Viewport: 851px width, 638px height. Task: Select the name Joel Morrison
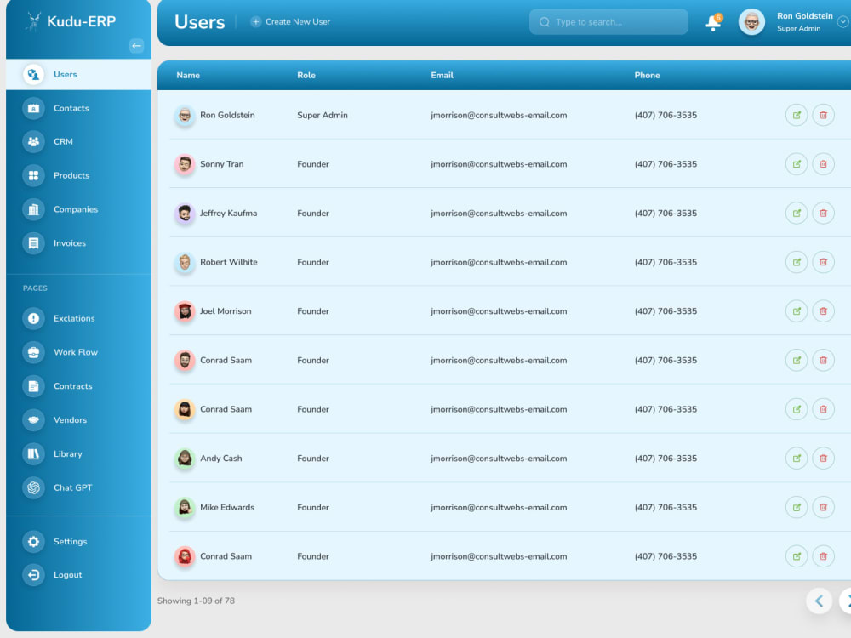[x=226, y=310]
